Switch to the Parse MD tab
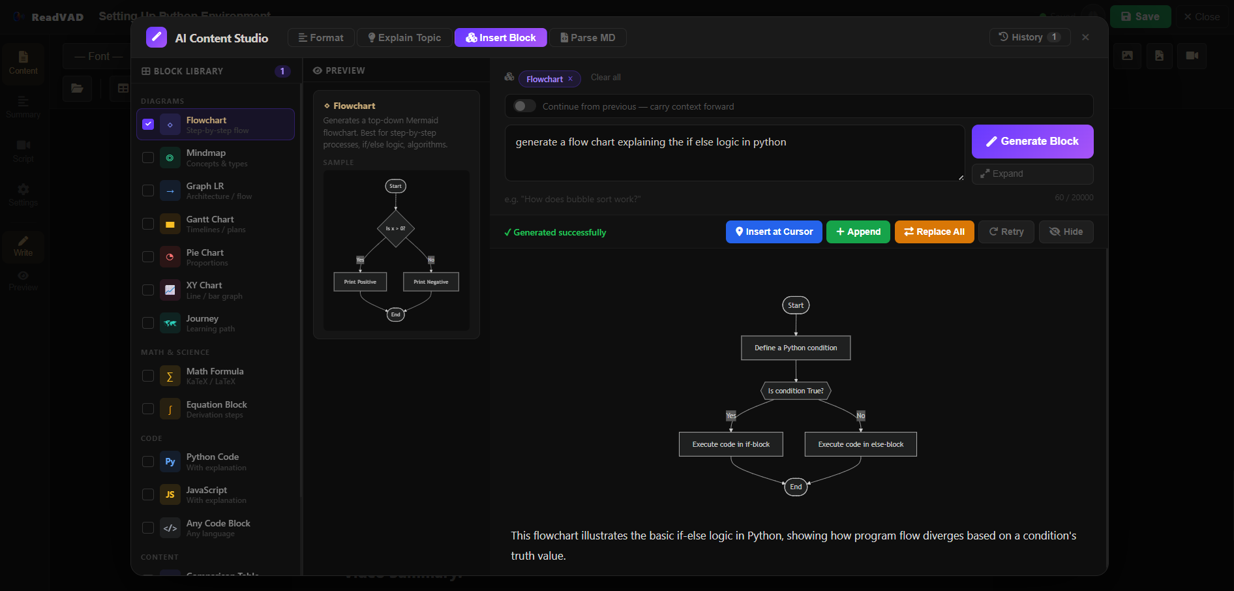This screenshot has width=1234, height=591. click(x=588, y=38)
